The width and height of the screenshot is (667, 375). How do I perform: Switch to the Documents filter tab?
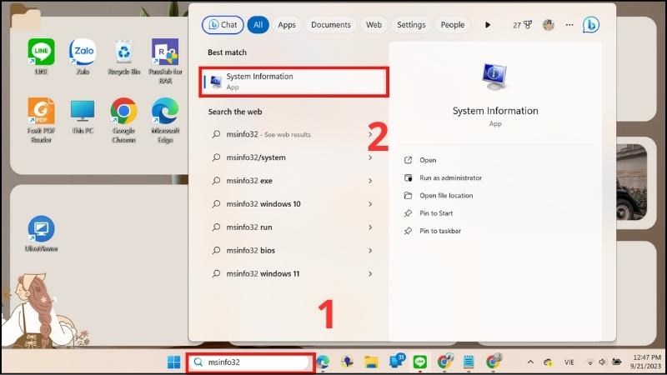click(x=330, y=25)
